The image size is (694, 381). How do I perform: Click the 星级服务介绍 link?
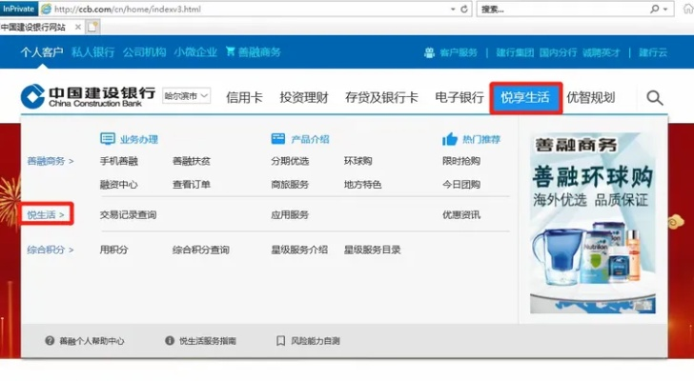tap(299, 250)
